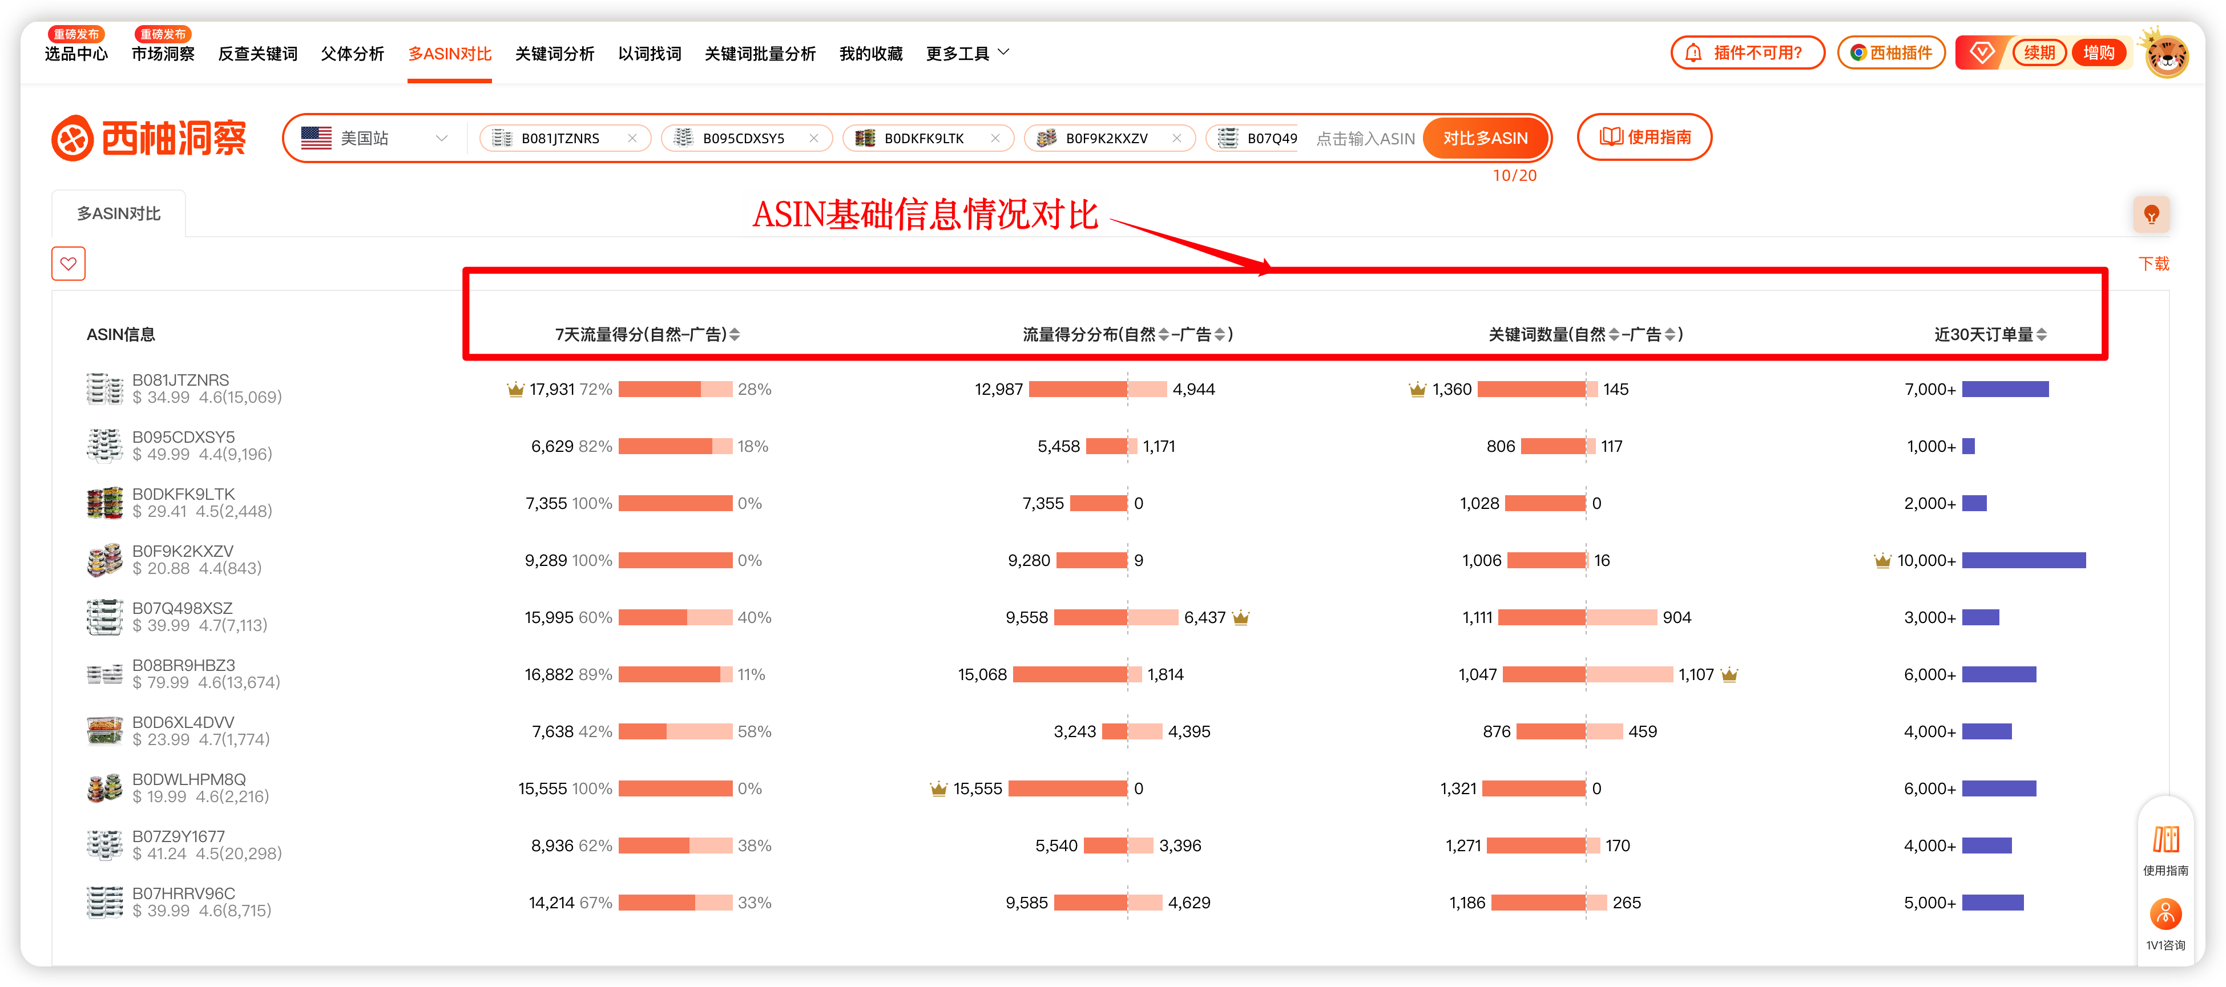Viewport: 2226px width, 987px height.
Task: Click the 西柚插件 button
Action: (1891, 52)
